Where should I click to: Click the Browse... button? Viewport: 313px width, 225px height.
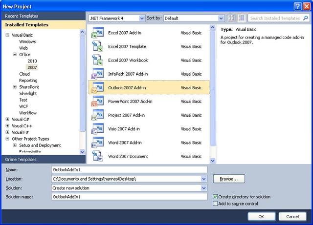click(x=229, y=179)
